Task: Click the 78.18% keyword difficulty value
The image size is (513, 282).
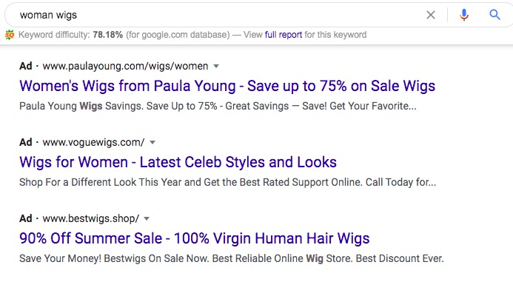Action: click(x=107, y=35)
